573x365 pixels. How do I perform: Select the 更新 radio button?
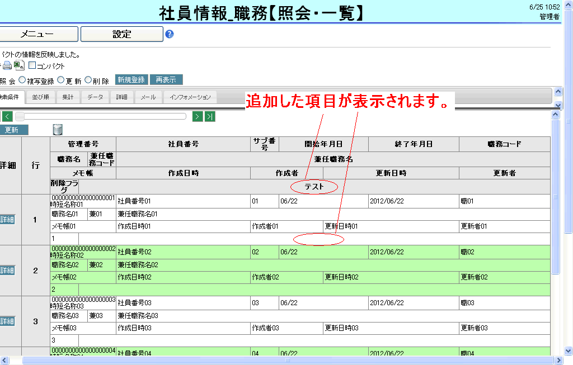coord(61,80)
